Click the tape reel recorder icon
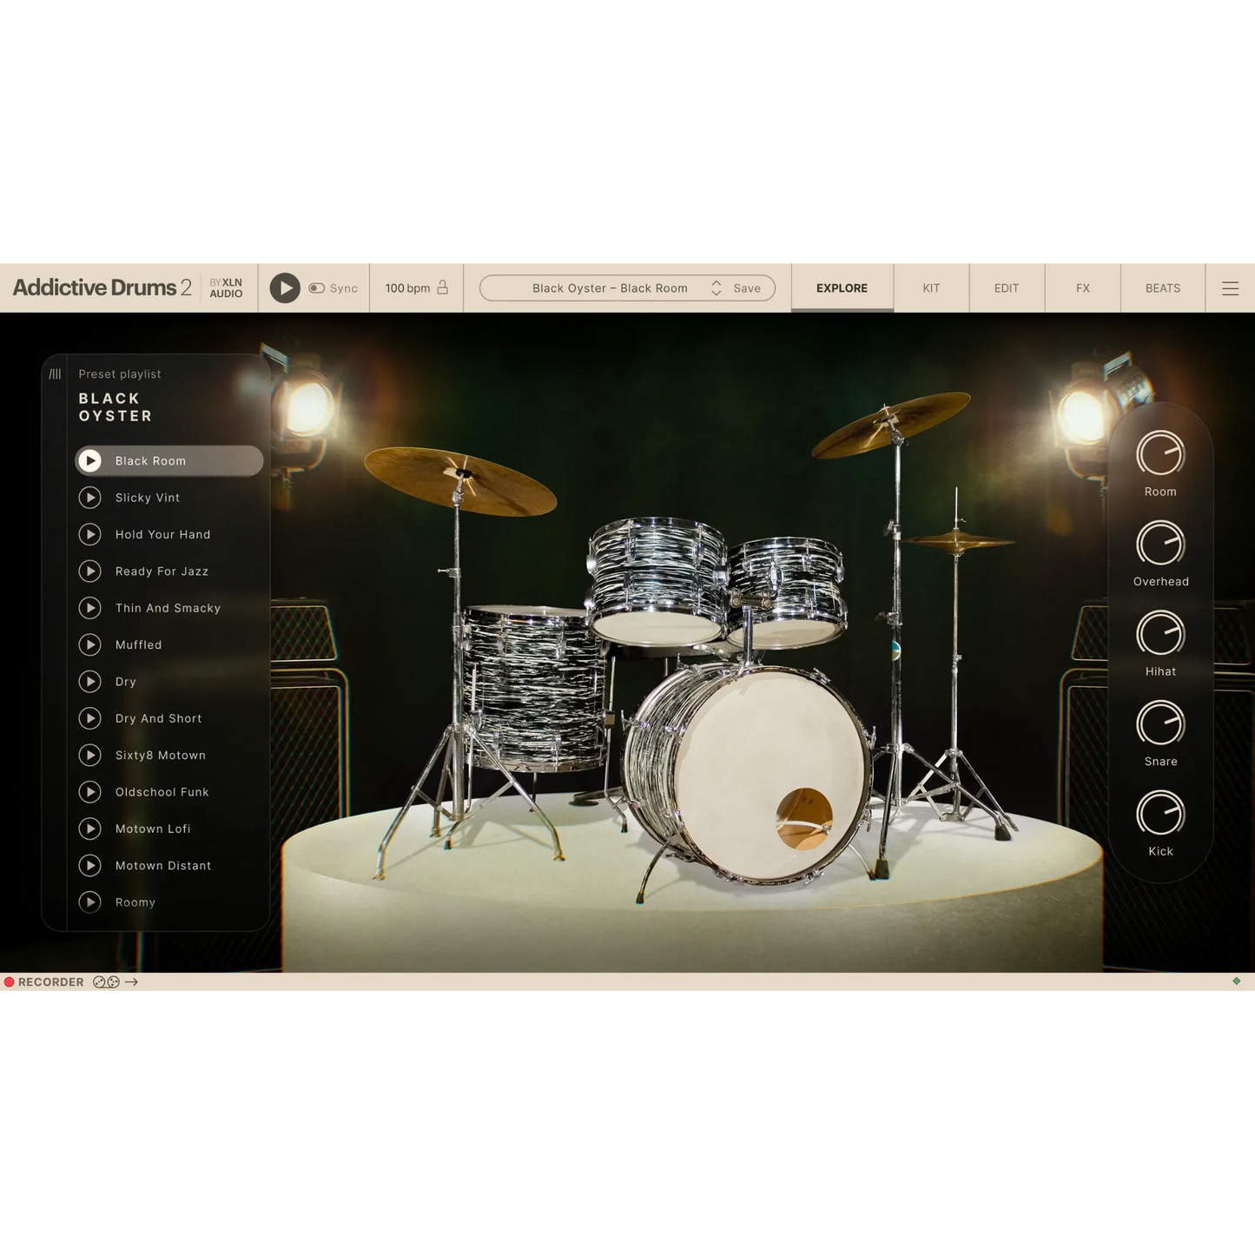Screen dimensions: 1255x1255 pos(106,982)
